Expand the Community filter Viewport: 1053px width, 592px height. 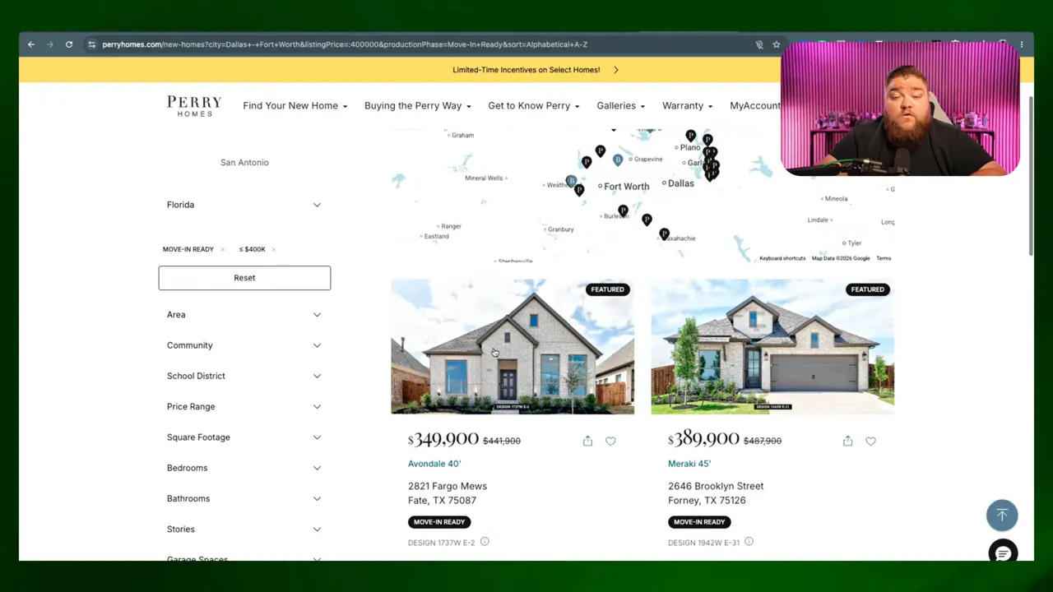pos(244,345)
